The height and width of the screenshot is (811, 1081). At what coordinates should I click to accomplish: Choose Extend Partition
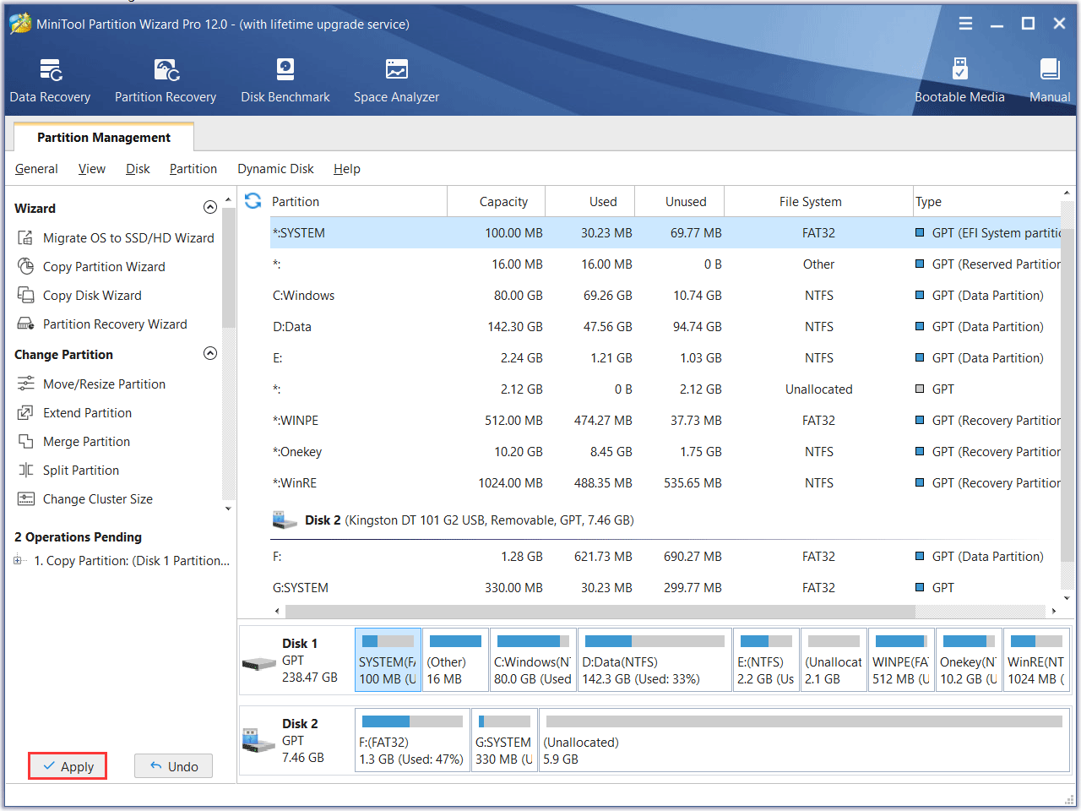coord(74,413)
